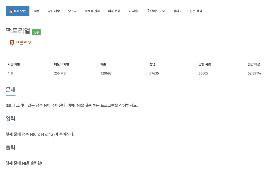Viewport: 271px width, 170px height.
Task: Click the green 성공 status label
Action: tap(36, 32)
